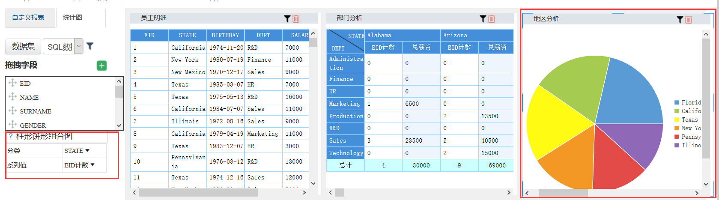The image size is (719, 200).
Task: Click the help question mark beside 柱形饼形组合图
Action: [x=11, y=136]
